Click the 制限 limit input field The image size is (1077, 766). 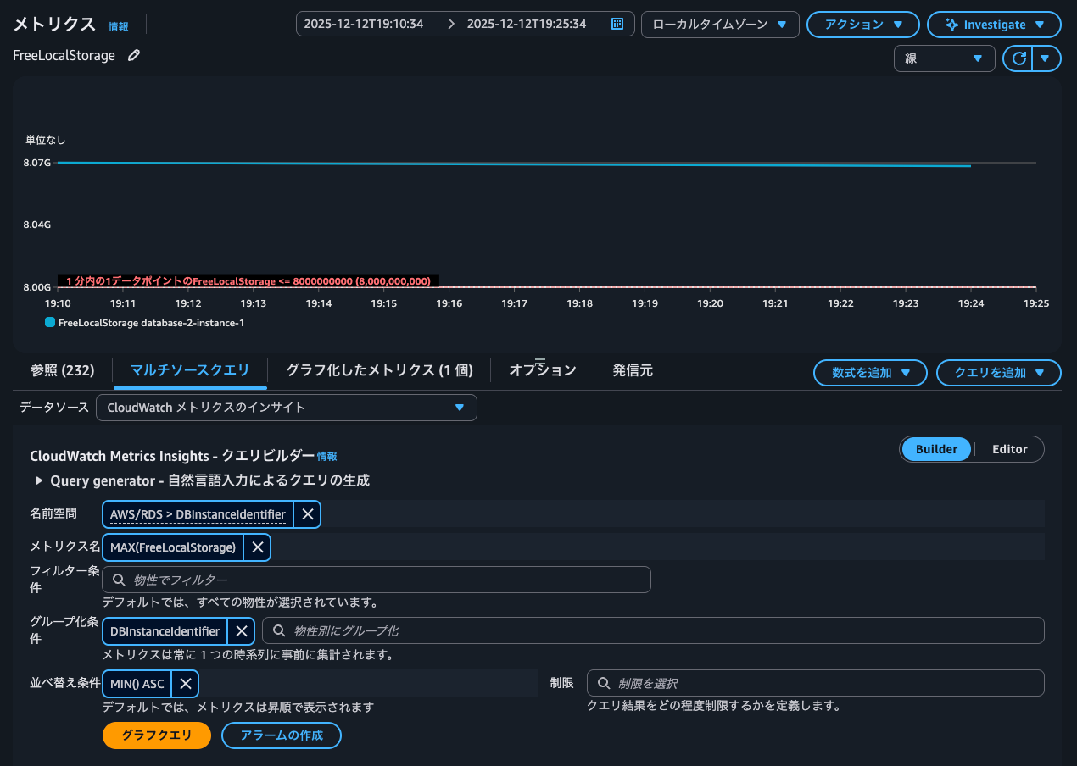(x=814, y=683)
